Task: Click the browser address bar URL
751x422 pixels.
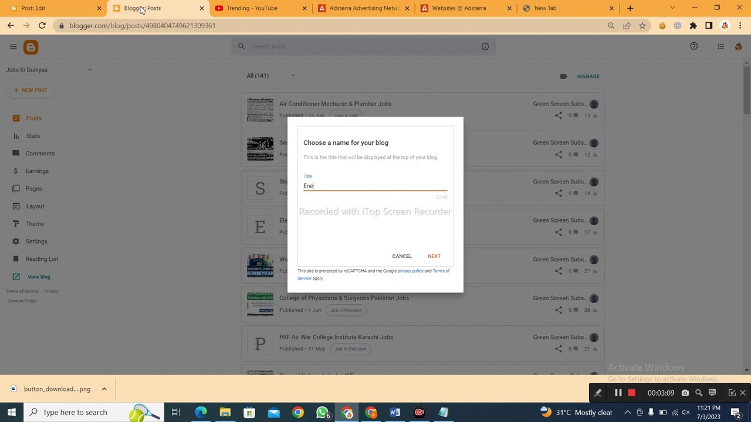Action: (x=142, y=26)
